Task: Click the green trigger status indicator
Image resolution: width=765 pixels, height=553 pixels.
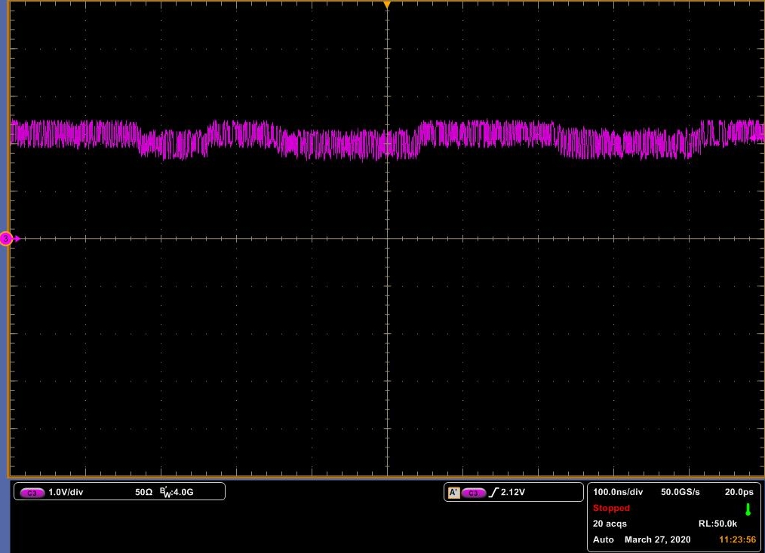Action: click(748, 509)
